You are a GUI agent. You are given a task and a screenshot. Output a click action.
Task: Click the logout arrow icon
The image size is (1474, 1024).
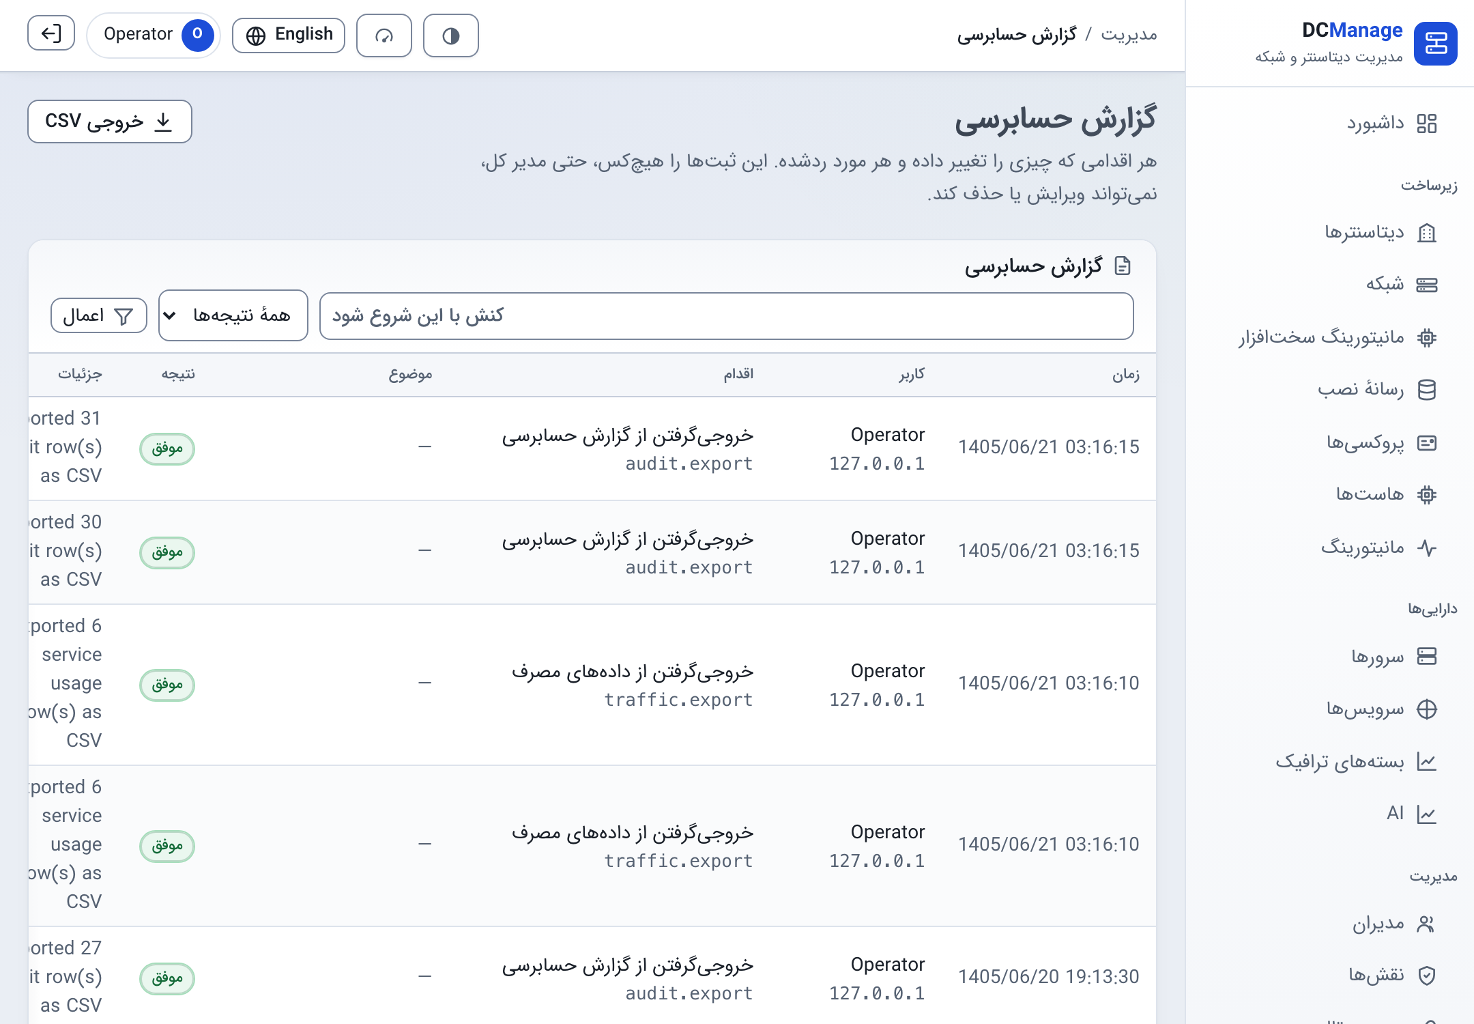51,34
